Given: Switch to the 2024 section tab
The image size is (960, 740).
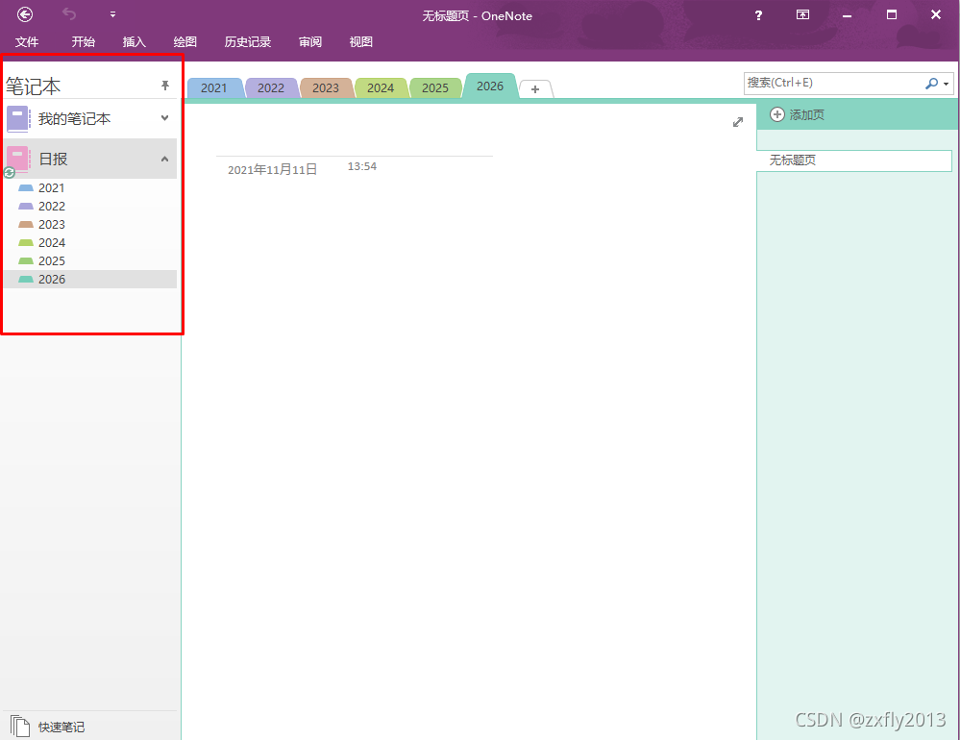Looking at the screenshot, I should click(x=381, y=88).
